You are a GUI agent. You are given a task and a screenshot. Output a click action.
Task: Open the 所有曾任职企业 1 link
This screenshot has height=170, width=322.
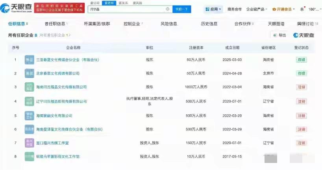pyautogui.click(x=55, y=35)
